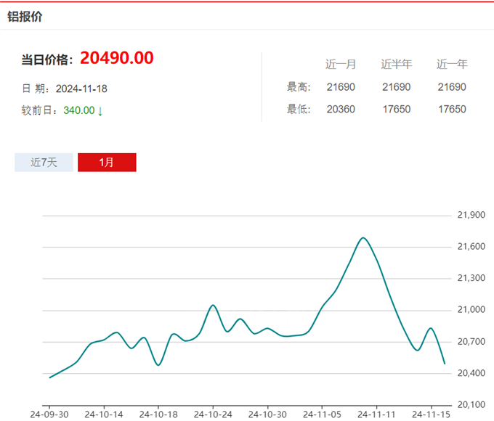Click the 最高 row label
This screenshot has height=421, width=494.
click(299, 87)
